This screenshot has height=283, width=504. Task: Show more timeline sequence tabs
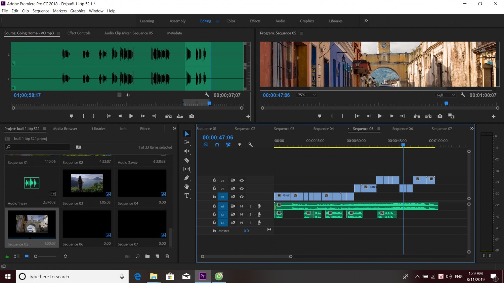point(472,128)
